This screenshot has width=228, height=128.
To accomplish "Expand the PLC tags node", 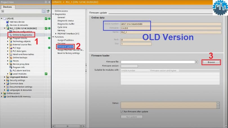I will click(8, 48).
